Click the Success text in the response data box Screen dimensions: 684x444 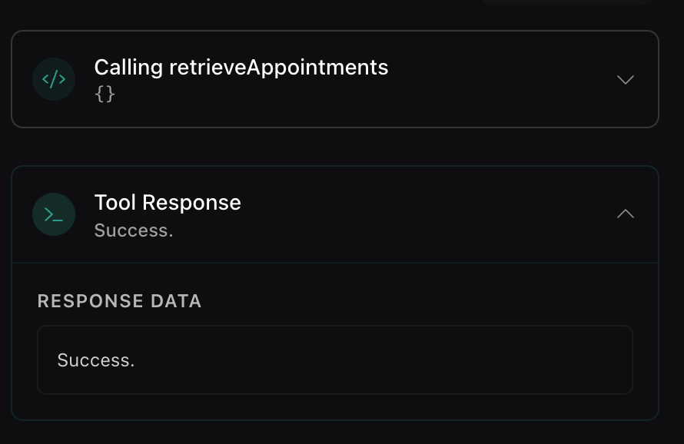click(x=96, y=360)
